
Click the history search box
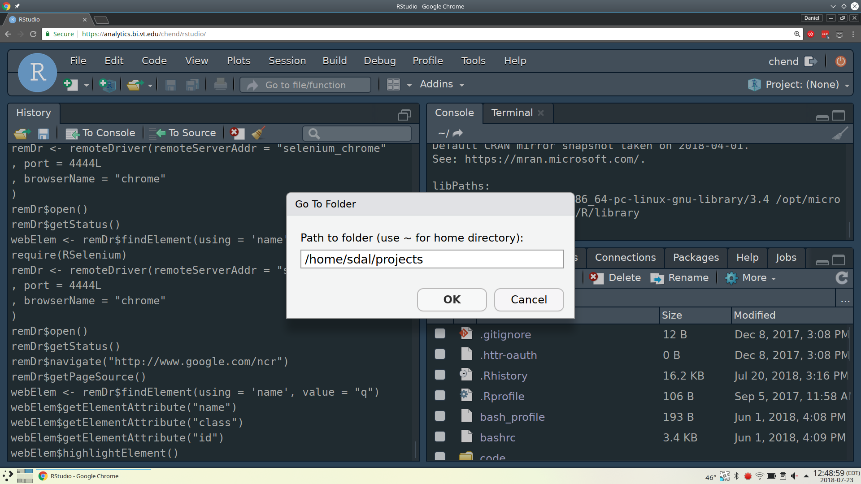tap(357, 134)
